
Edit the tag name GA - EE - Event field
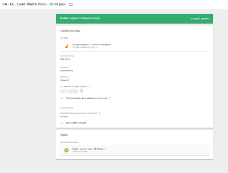[34, 4]
